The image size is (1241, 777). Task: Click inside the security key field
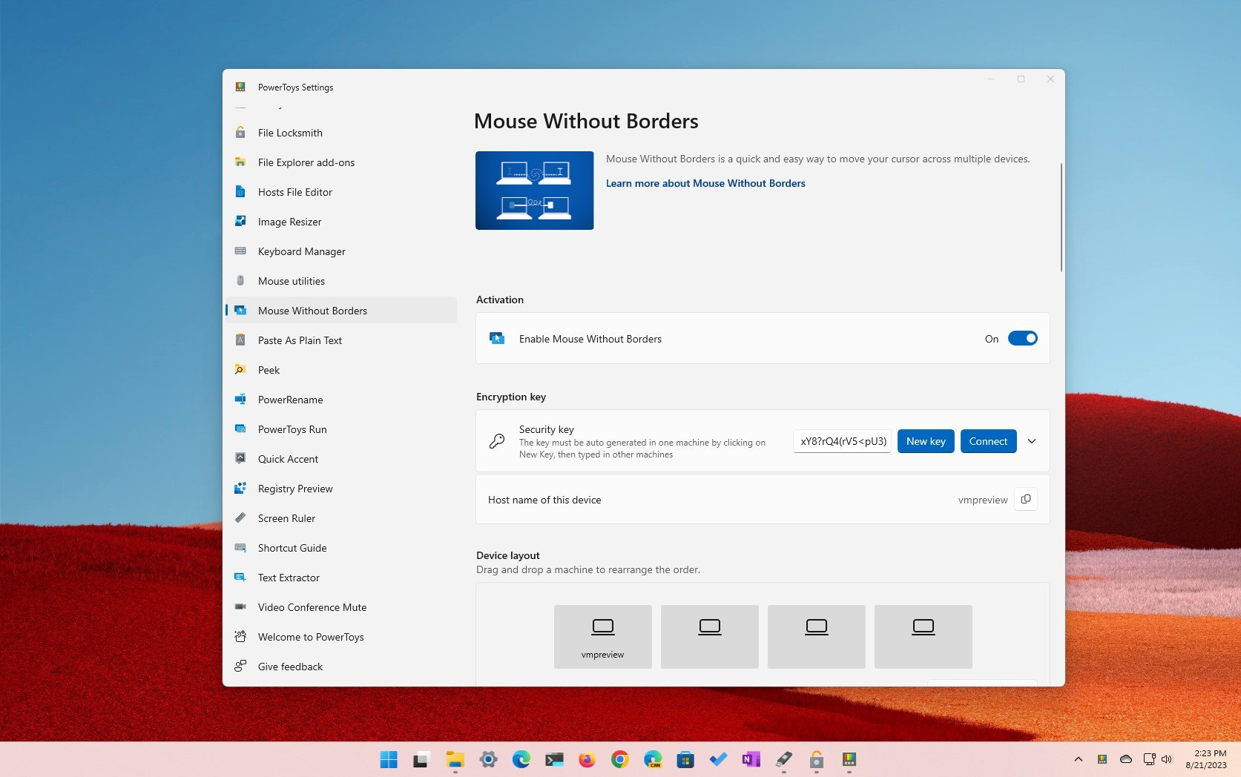pos(842,441)
